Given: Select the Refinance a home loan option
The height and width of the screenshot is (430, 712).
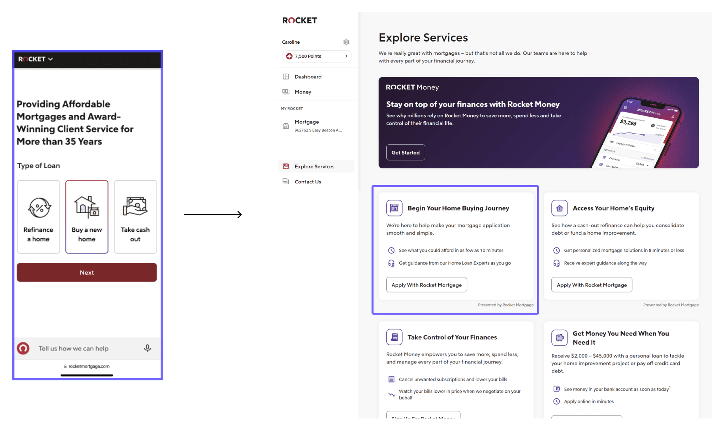Looking at the screenshot, I should [x=38, y=217].
